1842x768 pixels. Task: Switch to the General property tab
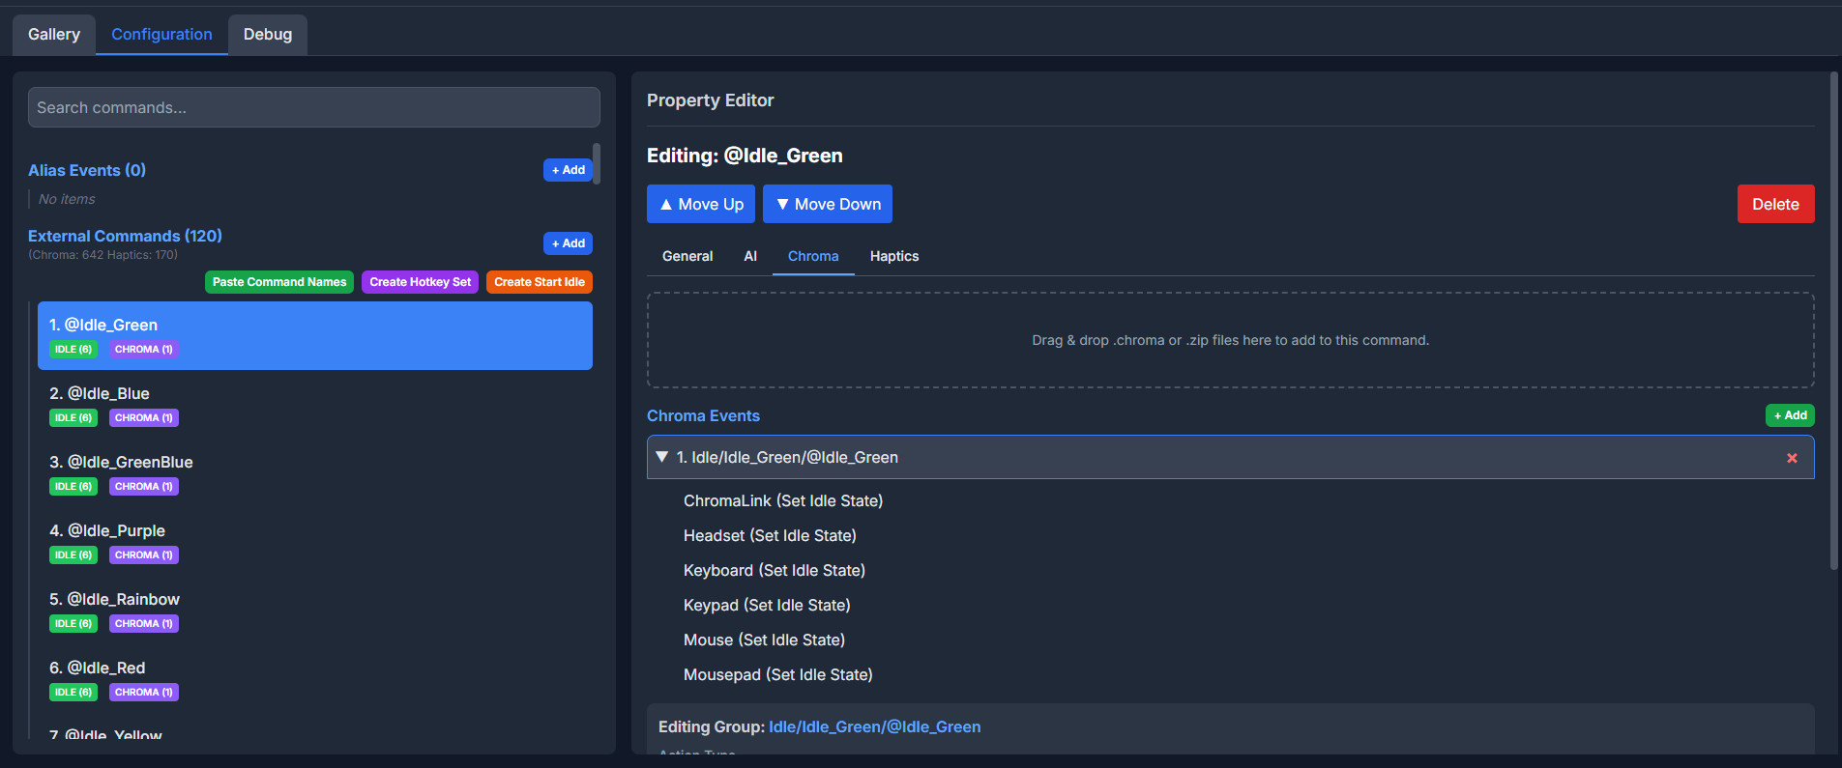coord(687,256)
